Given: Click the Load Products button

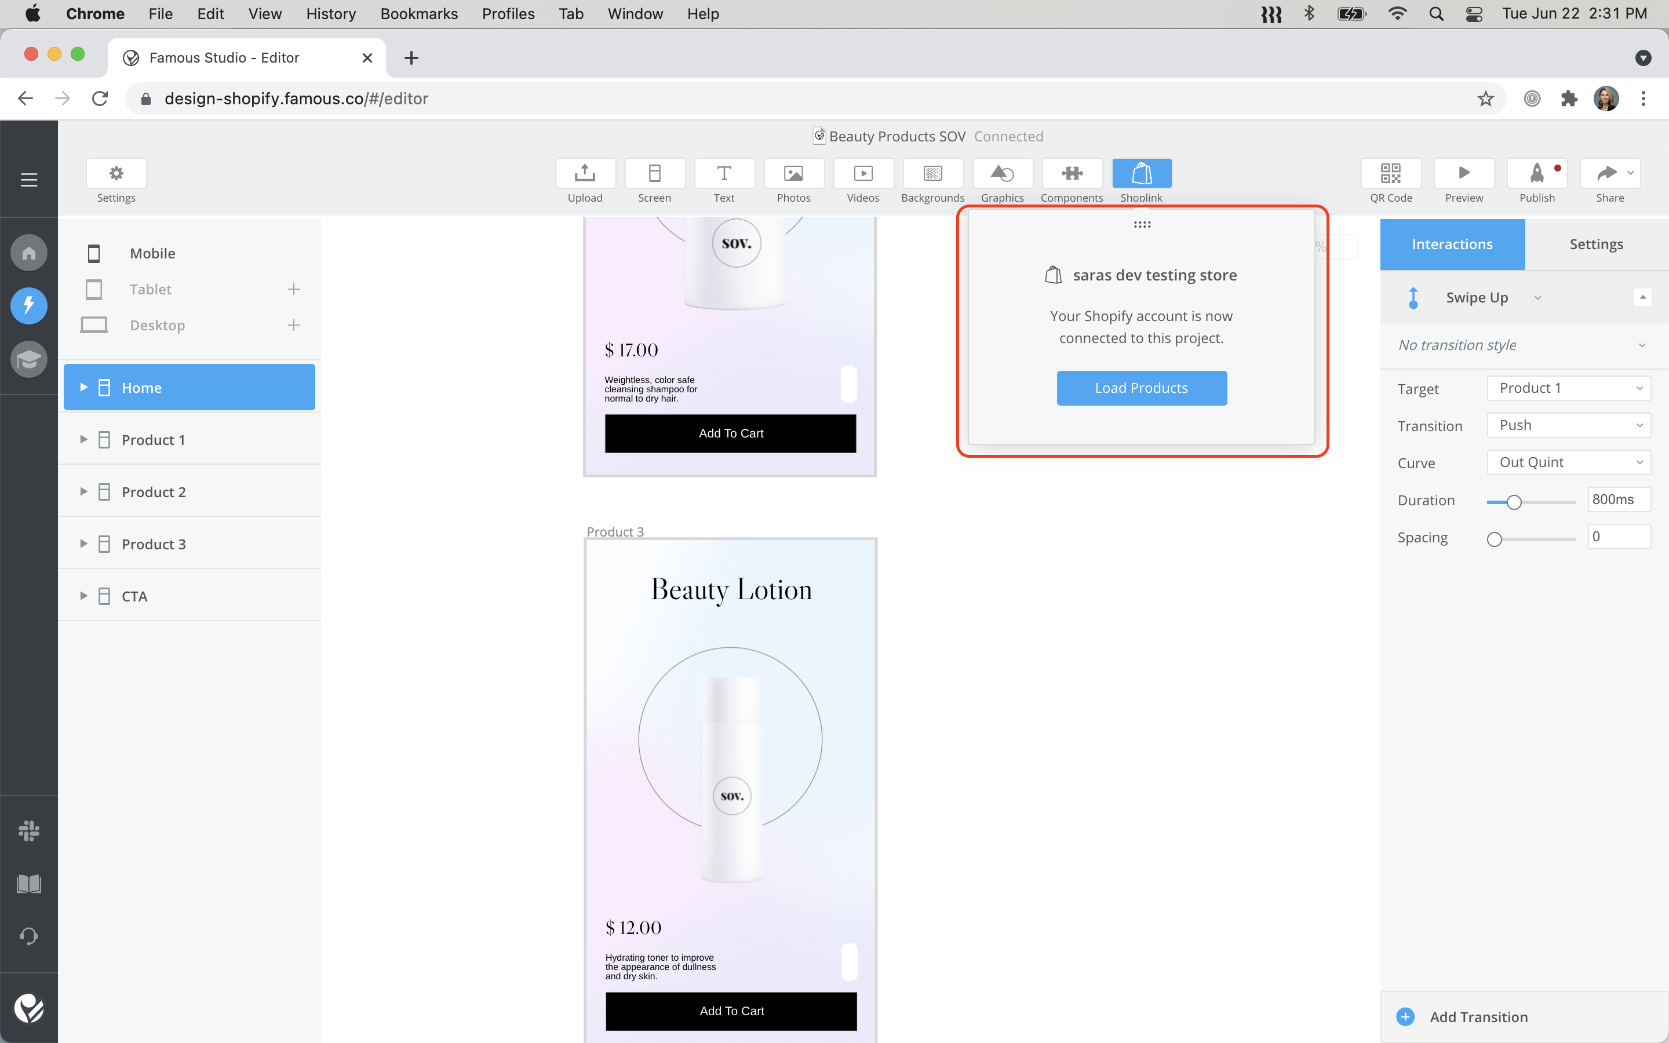Looking at the screenshot, I should coord(1142,388).
